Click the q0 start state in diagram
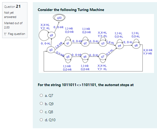Screen dimensions: 157x129 coord(51,50)
